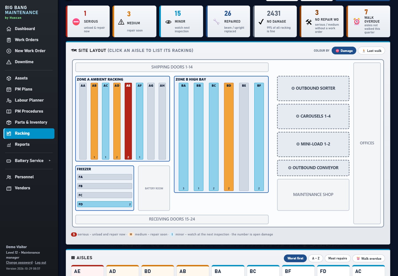Open the AD aisle card

click(x=122, y=271)
